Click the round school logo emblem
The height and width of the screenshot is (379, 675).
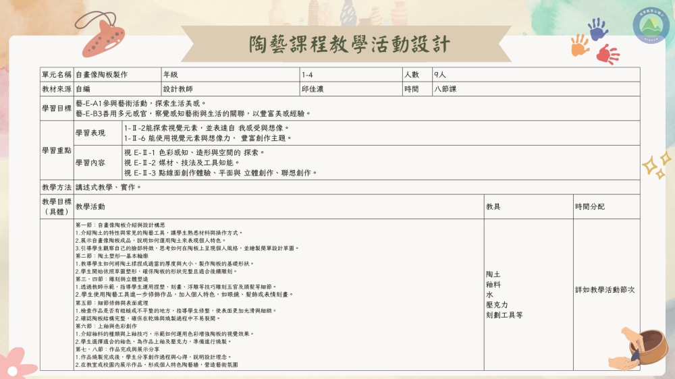651,26
